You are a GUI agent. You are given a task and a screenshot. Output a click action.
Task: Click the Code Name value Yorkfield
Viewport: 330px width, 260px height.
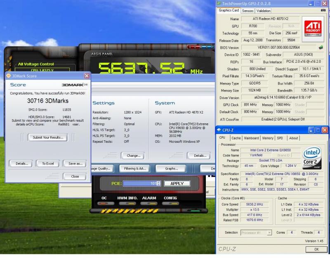[256, 155]
